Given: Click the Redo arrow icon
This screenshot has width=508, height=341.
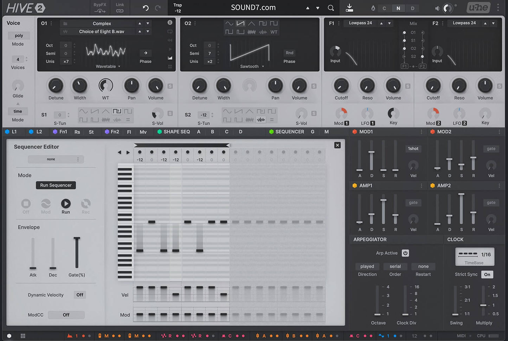Looking at the screenshot, I should point(158,8).
